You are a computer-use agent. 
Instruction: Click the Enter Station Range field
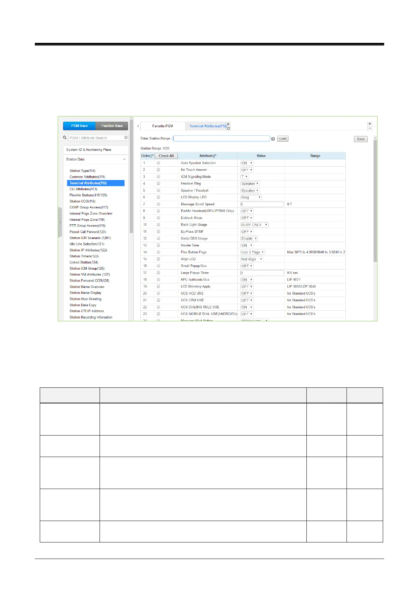(x=222, y=139)
